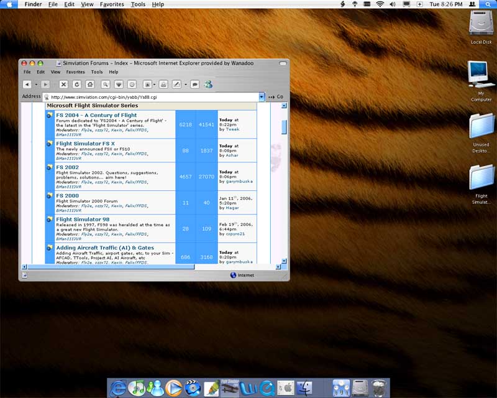497x398 pixels.
Task: Launch the Flight Simulator icon in the dock
Action: coord(230,387)
